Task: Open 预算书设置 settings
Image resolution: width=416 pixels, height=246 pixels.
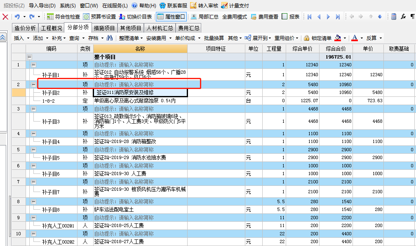Action: pos(99,17)
